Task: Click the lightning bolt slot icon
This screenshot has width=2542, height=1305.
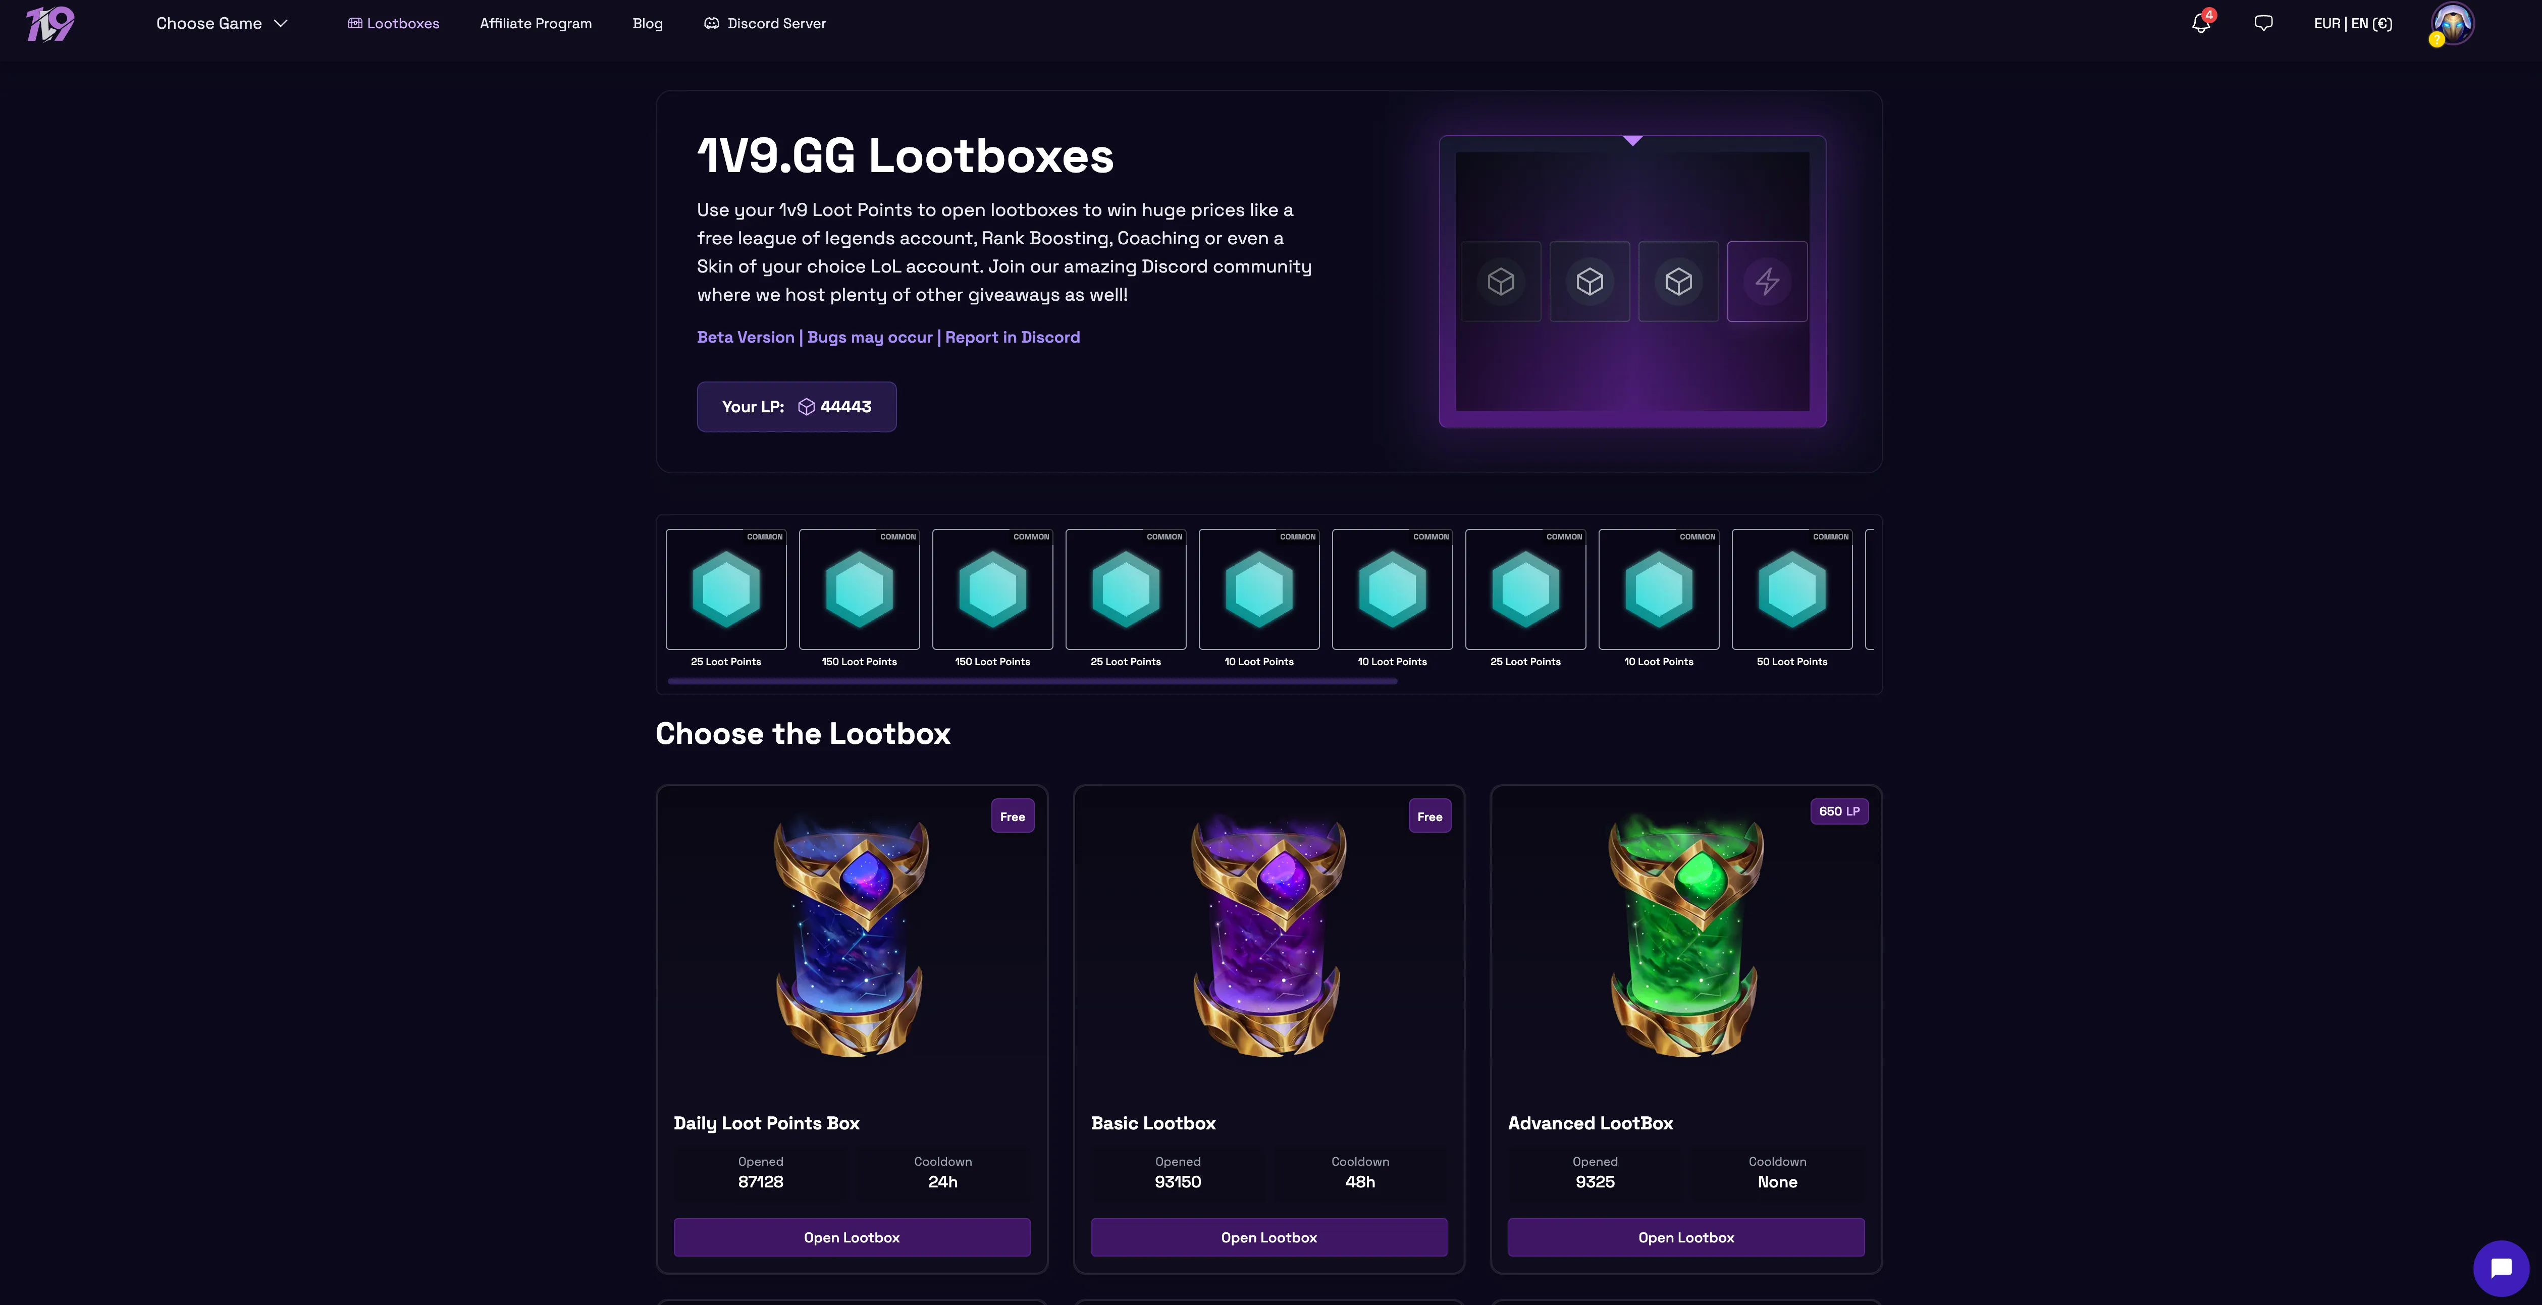Action: [1767, 282]
